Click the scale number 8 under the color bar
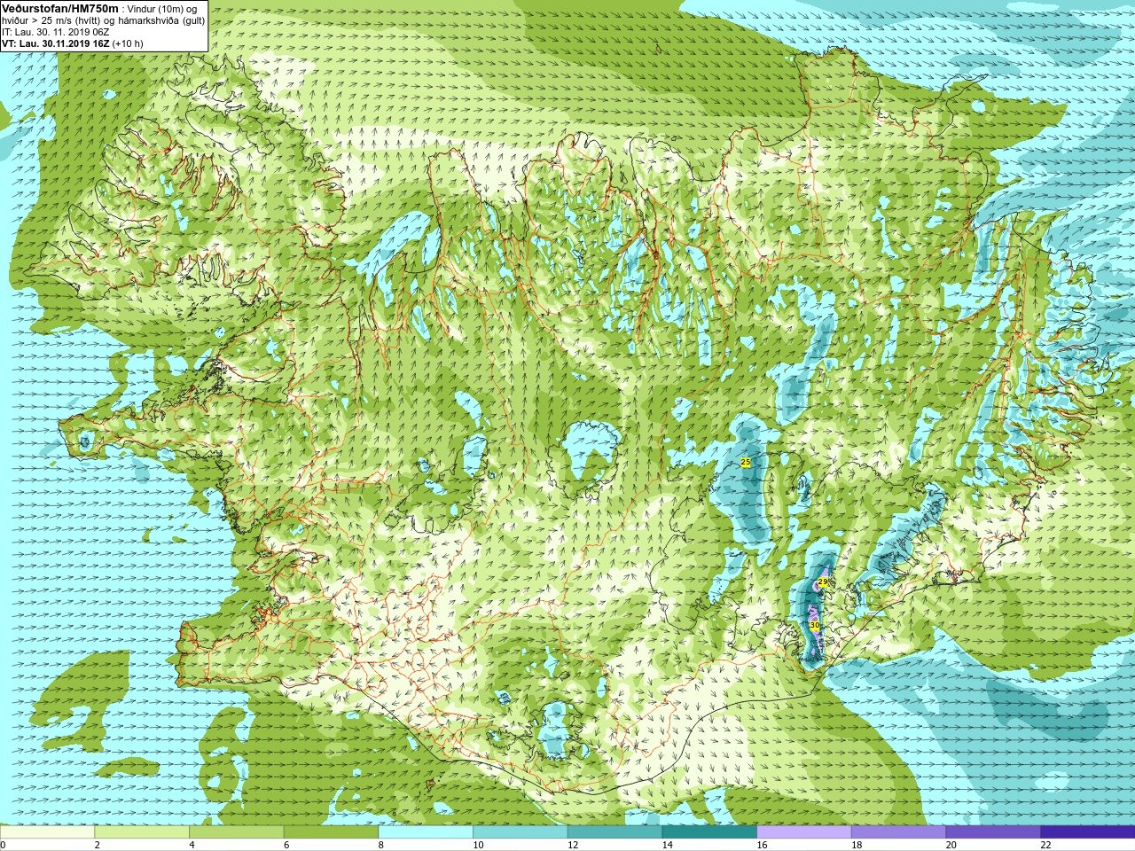Viewport: 1135px width, 851px height. point(381,845)
